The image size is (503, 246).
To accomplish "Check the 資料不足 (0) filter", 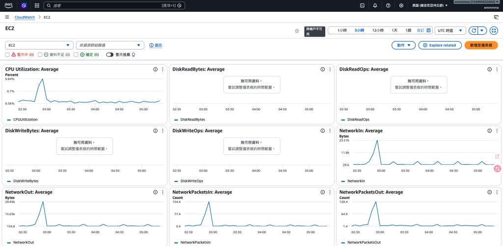I will pos(40,55).
